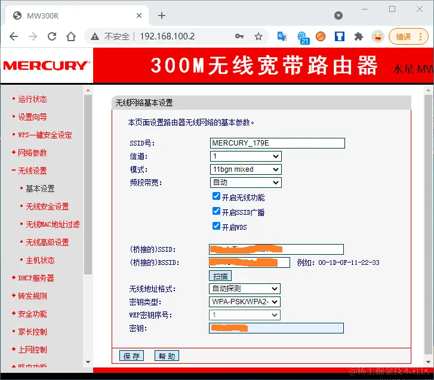Open the 密钥类型 WPA-PSK dropdown
Image resolution: width=434 pixels, height=380 pixels.
click(244, 302)
